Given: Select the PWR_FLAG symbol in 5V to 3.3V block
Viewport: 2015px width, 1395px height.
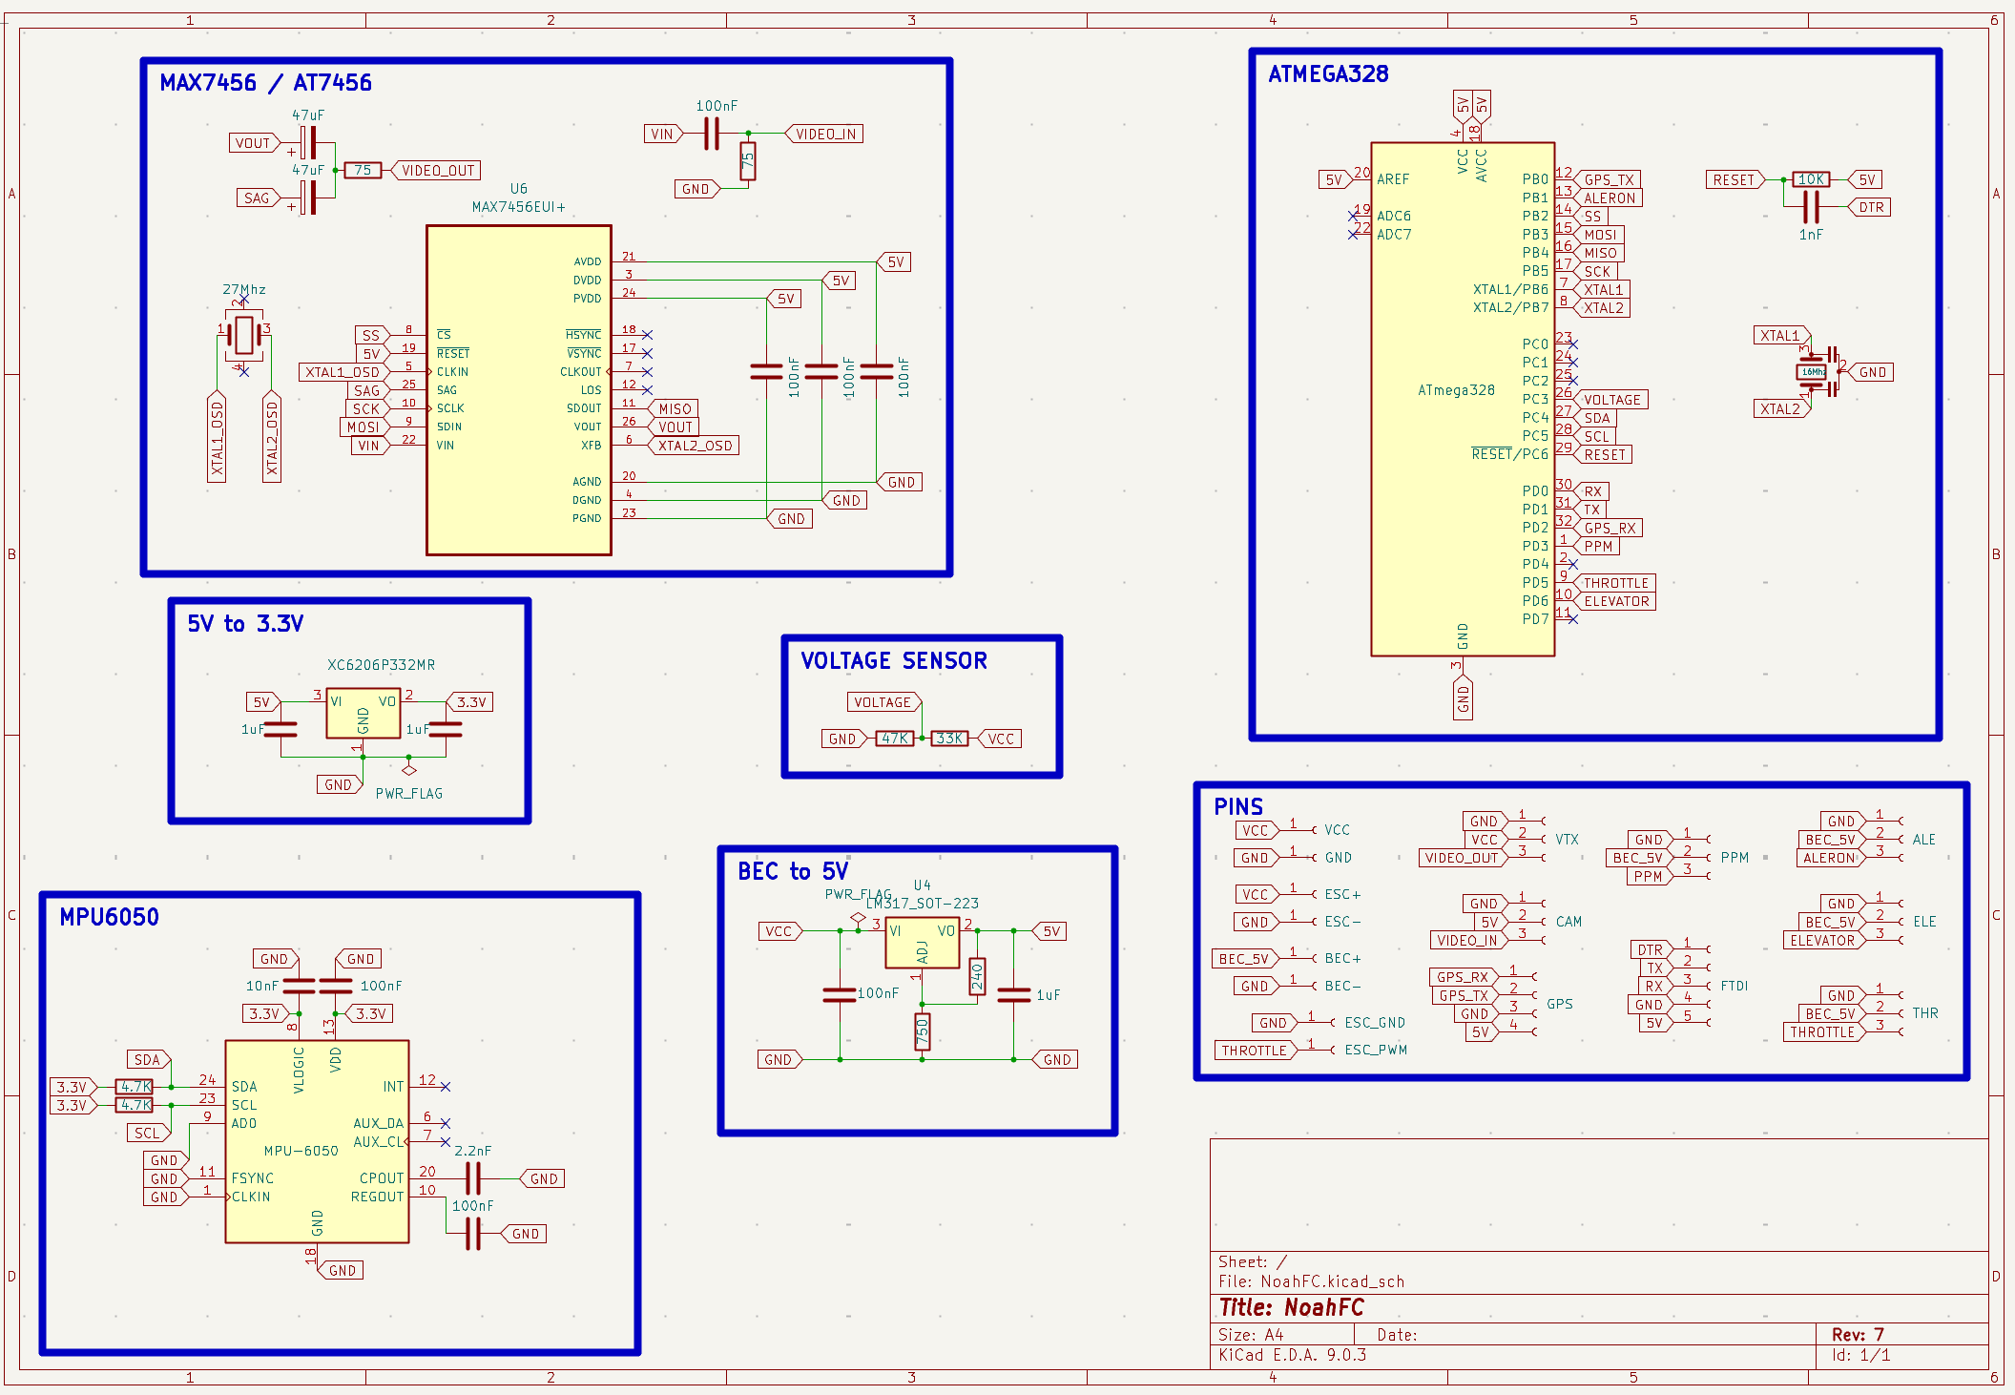Looking at the screenshot, I should click(409, 770).
